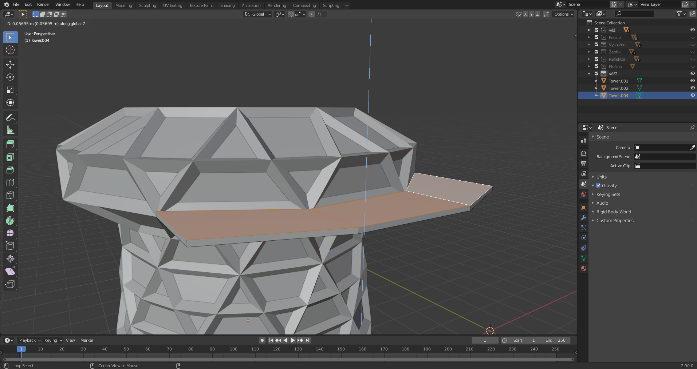The width and height of the screenshot is (697, 369).
Task: Open the Material properties tab
Action: pos(584,268)
